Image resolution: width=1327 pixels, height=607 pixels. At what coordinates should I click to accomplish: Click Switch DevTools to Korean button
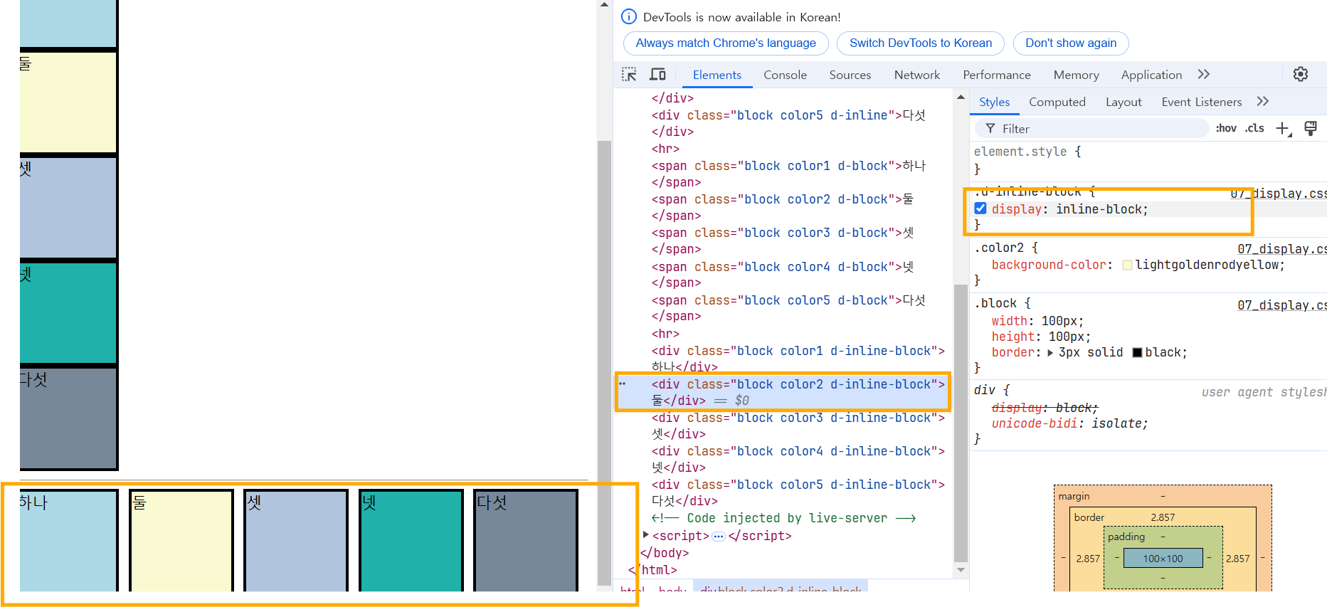(921, 43)
